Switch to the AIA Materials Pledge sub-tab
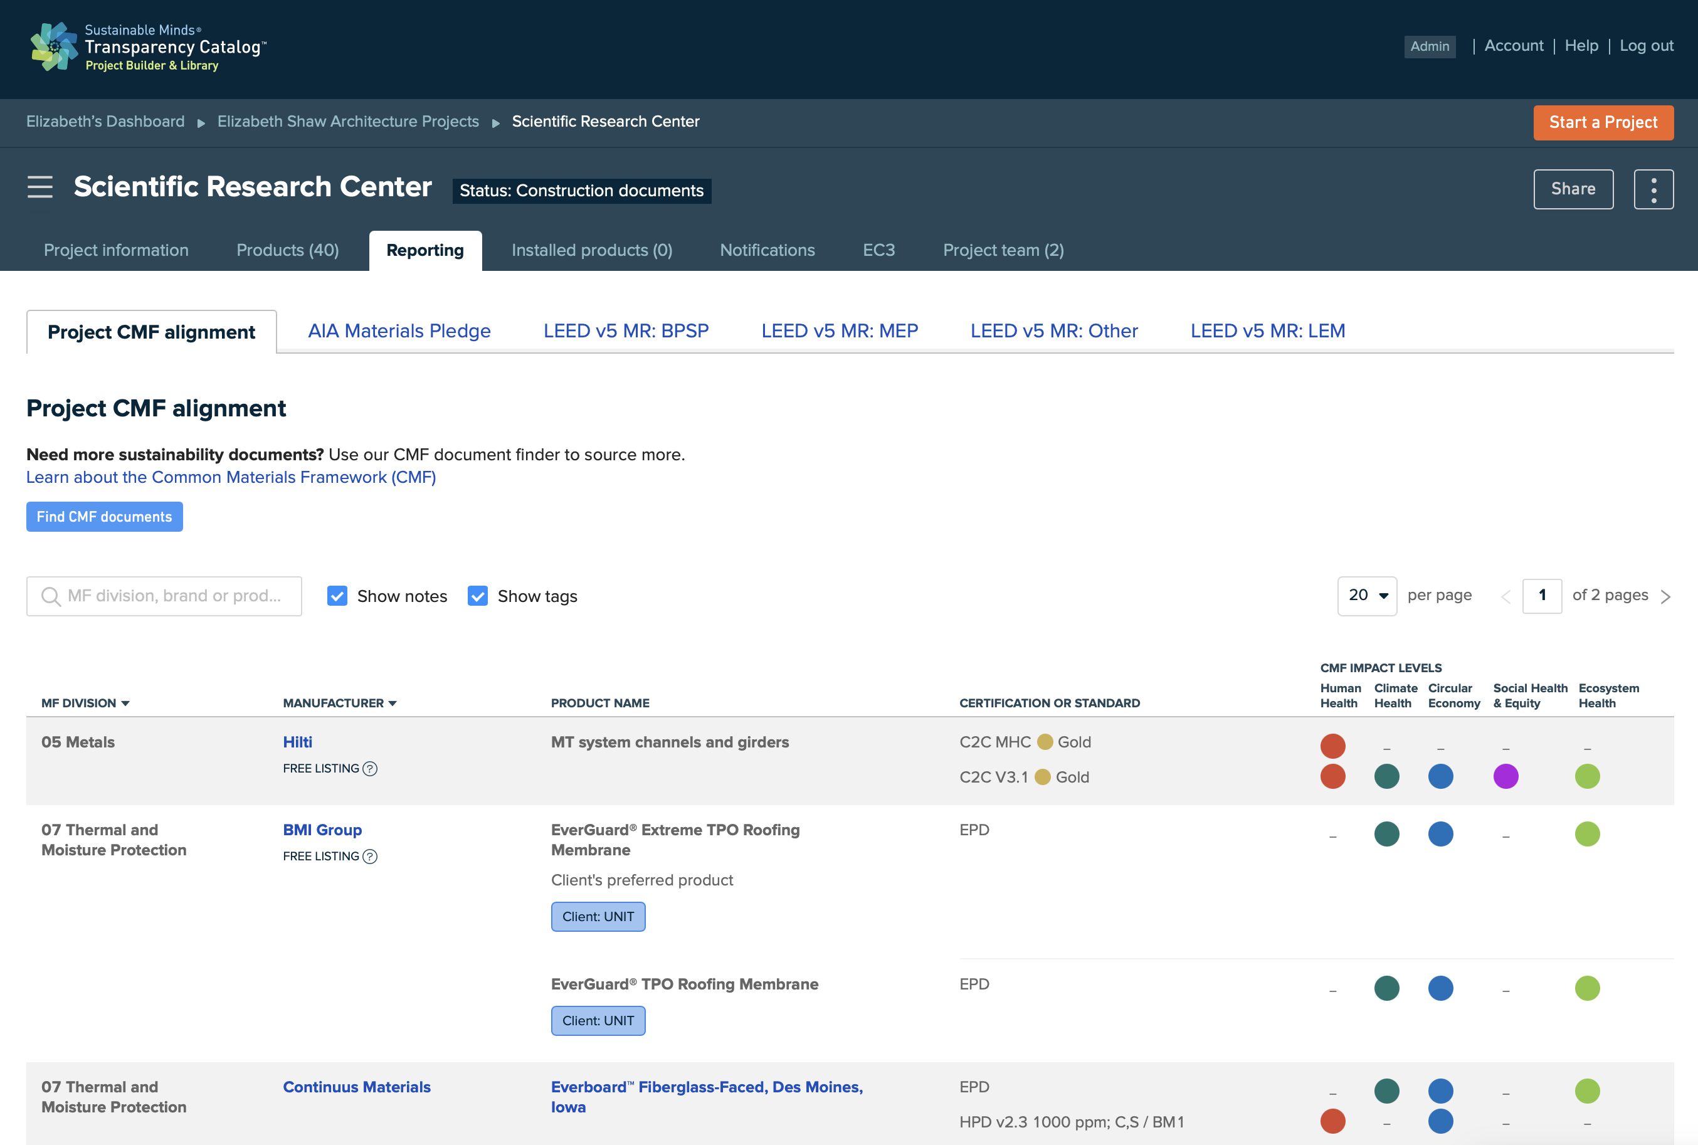The width and height of the screenshot is (1698, 1145). tap(399, 332)
